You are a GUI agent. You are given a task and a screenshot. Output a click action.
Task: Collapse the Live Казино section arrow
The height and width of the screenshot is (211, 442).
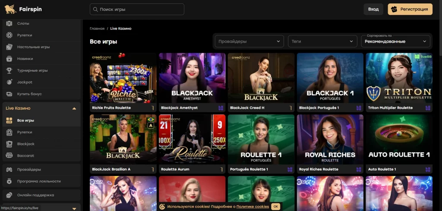point(74,108)
